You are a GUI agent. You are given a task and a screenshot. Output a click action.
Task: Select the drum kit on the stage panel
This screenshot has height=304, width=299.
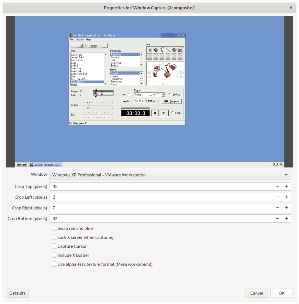[156, 68]
